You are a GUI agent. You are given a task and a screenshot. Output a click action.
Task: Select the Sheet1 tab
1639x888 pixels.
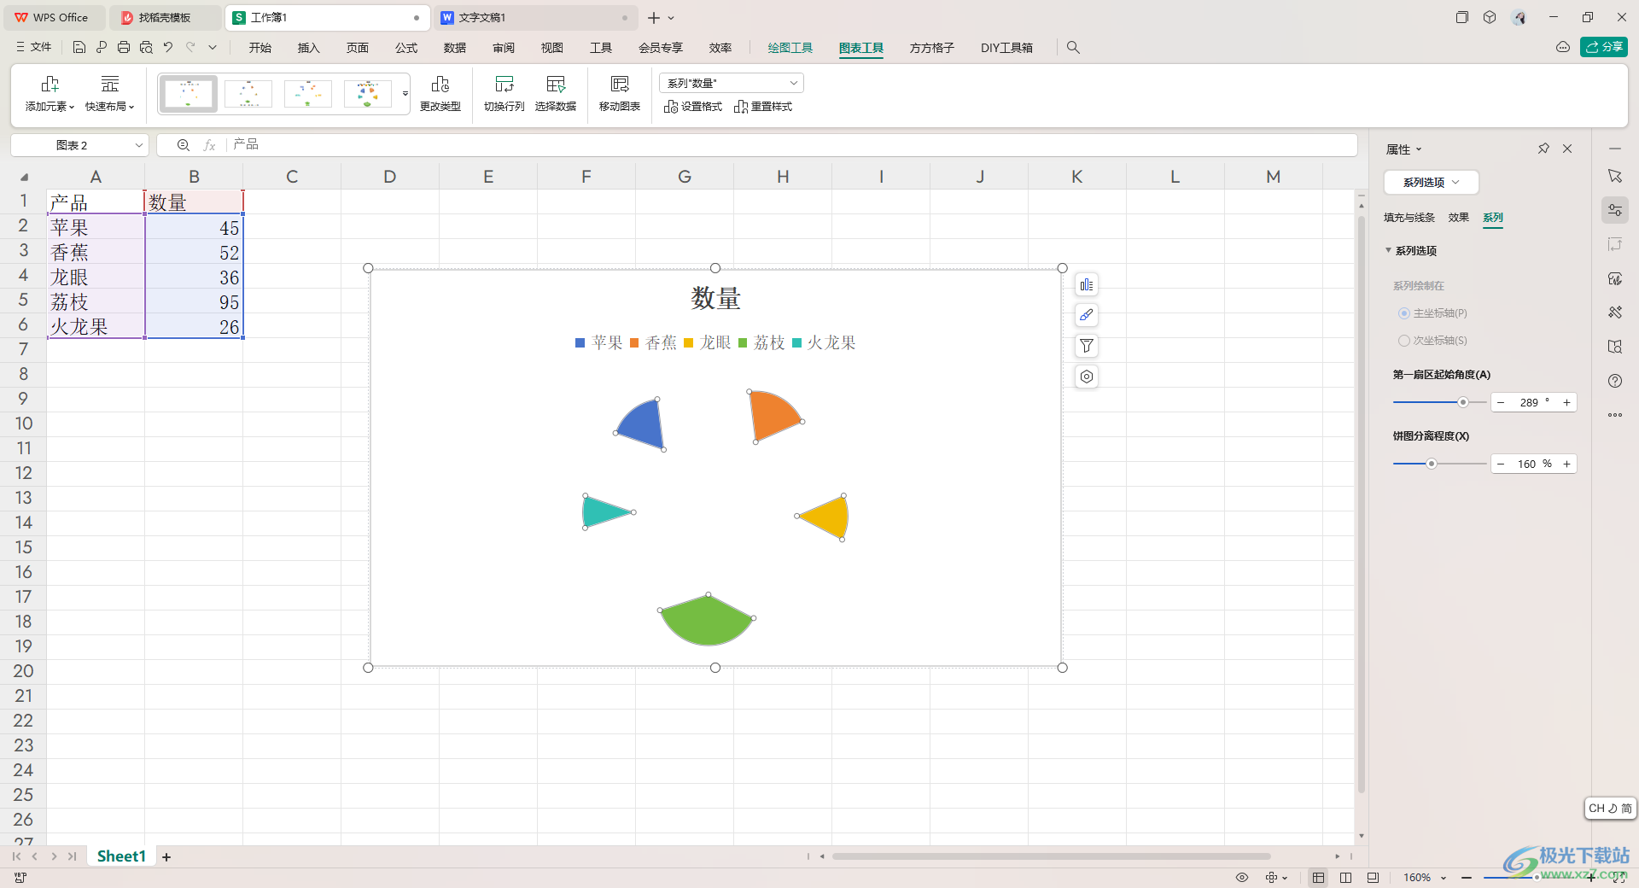click(121, 856)
